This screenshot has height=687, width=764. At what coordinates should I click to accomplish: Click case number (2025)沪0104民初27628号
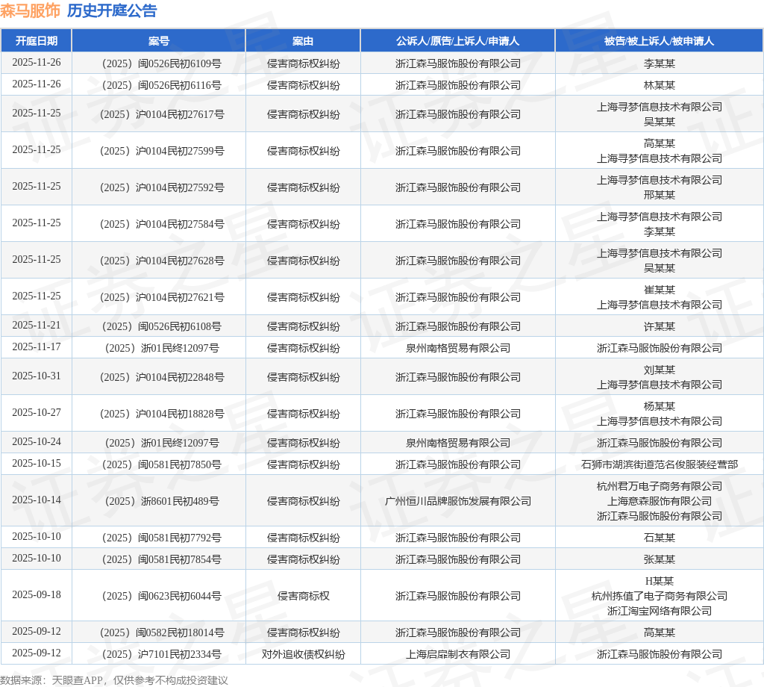click(x=159, y=261)
